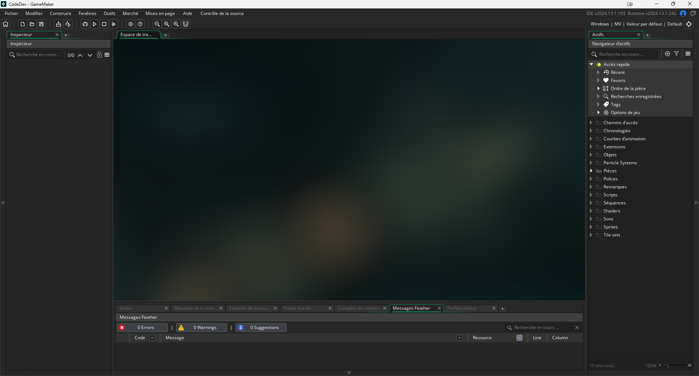
Task: Open Inspector hamburger menu
Action: pyautogui.click(x=107, y=55)
